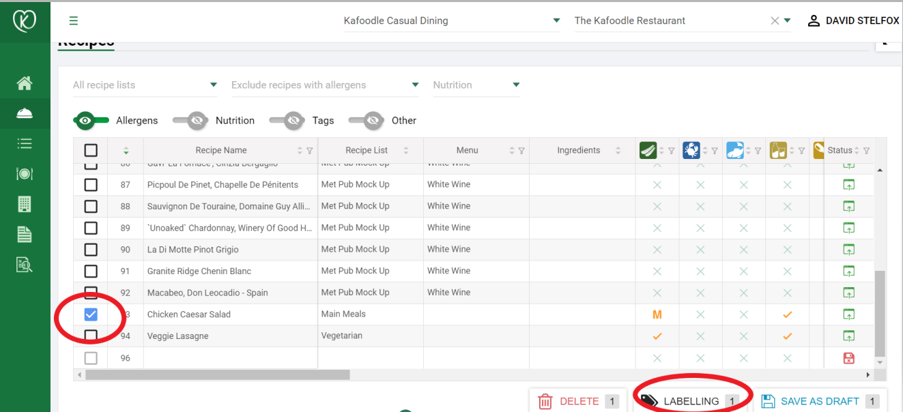Toggle Tags column visibility

[x=287, y=120]
